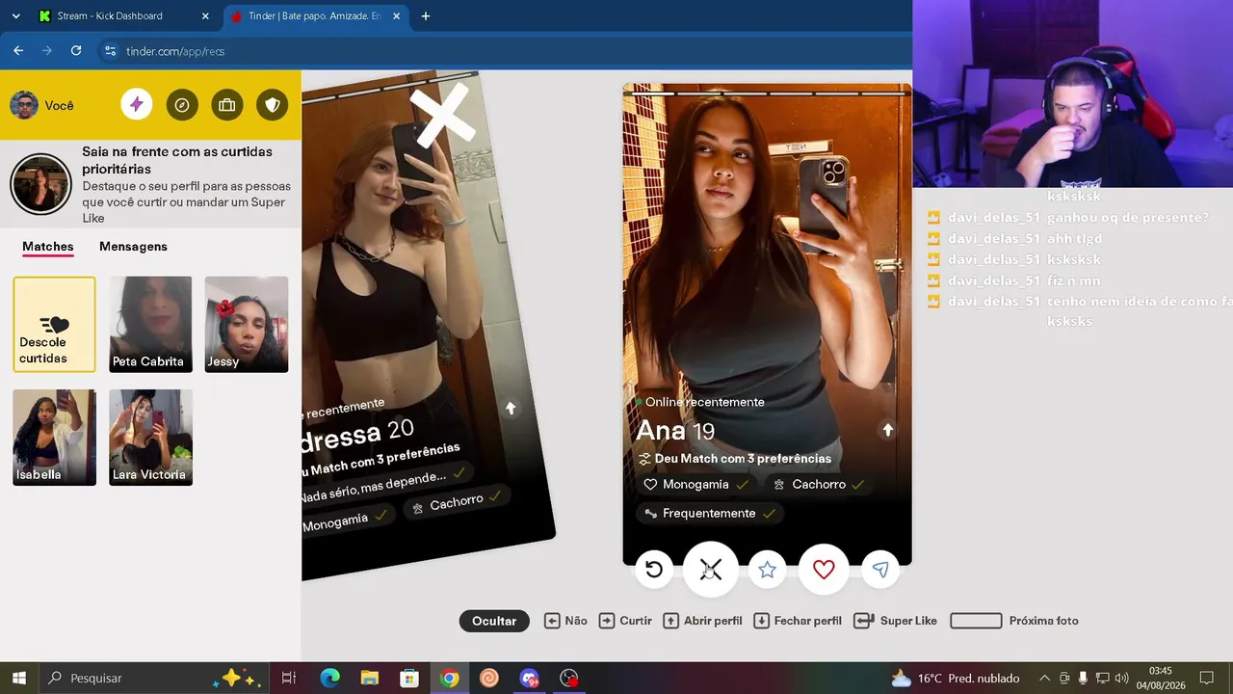
Task: Click the Super Like shortcut hint
Action: coord(895,621)
